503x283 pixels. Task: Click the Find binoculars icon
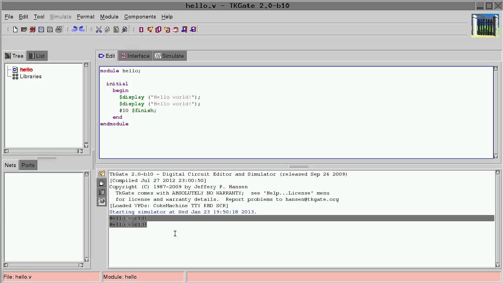tap(125, 29)
